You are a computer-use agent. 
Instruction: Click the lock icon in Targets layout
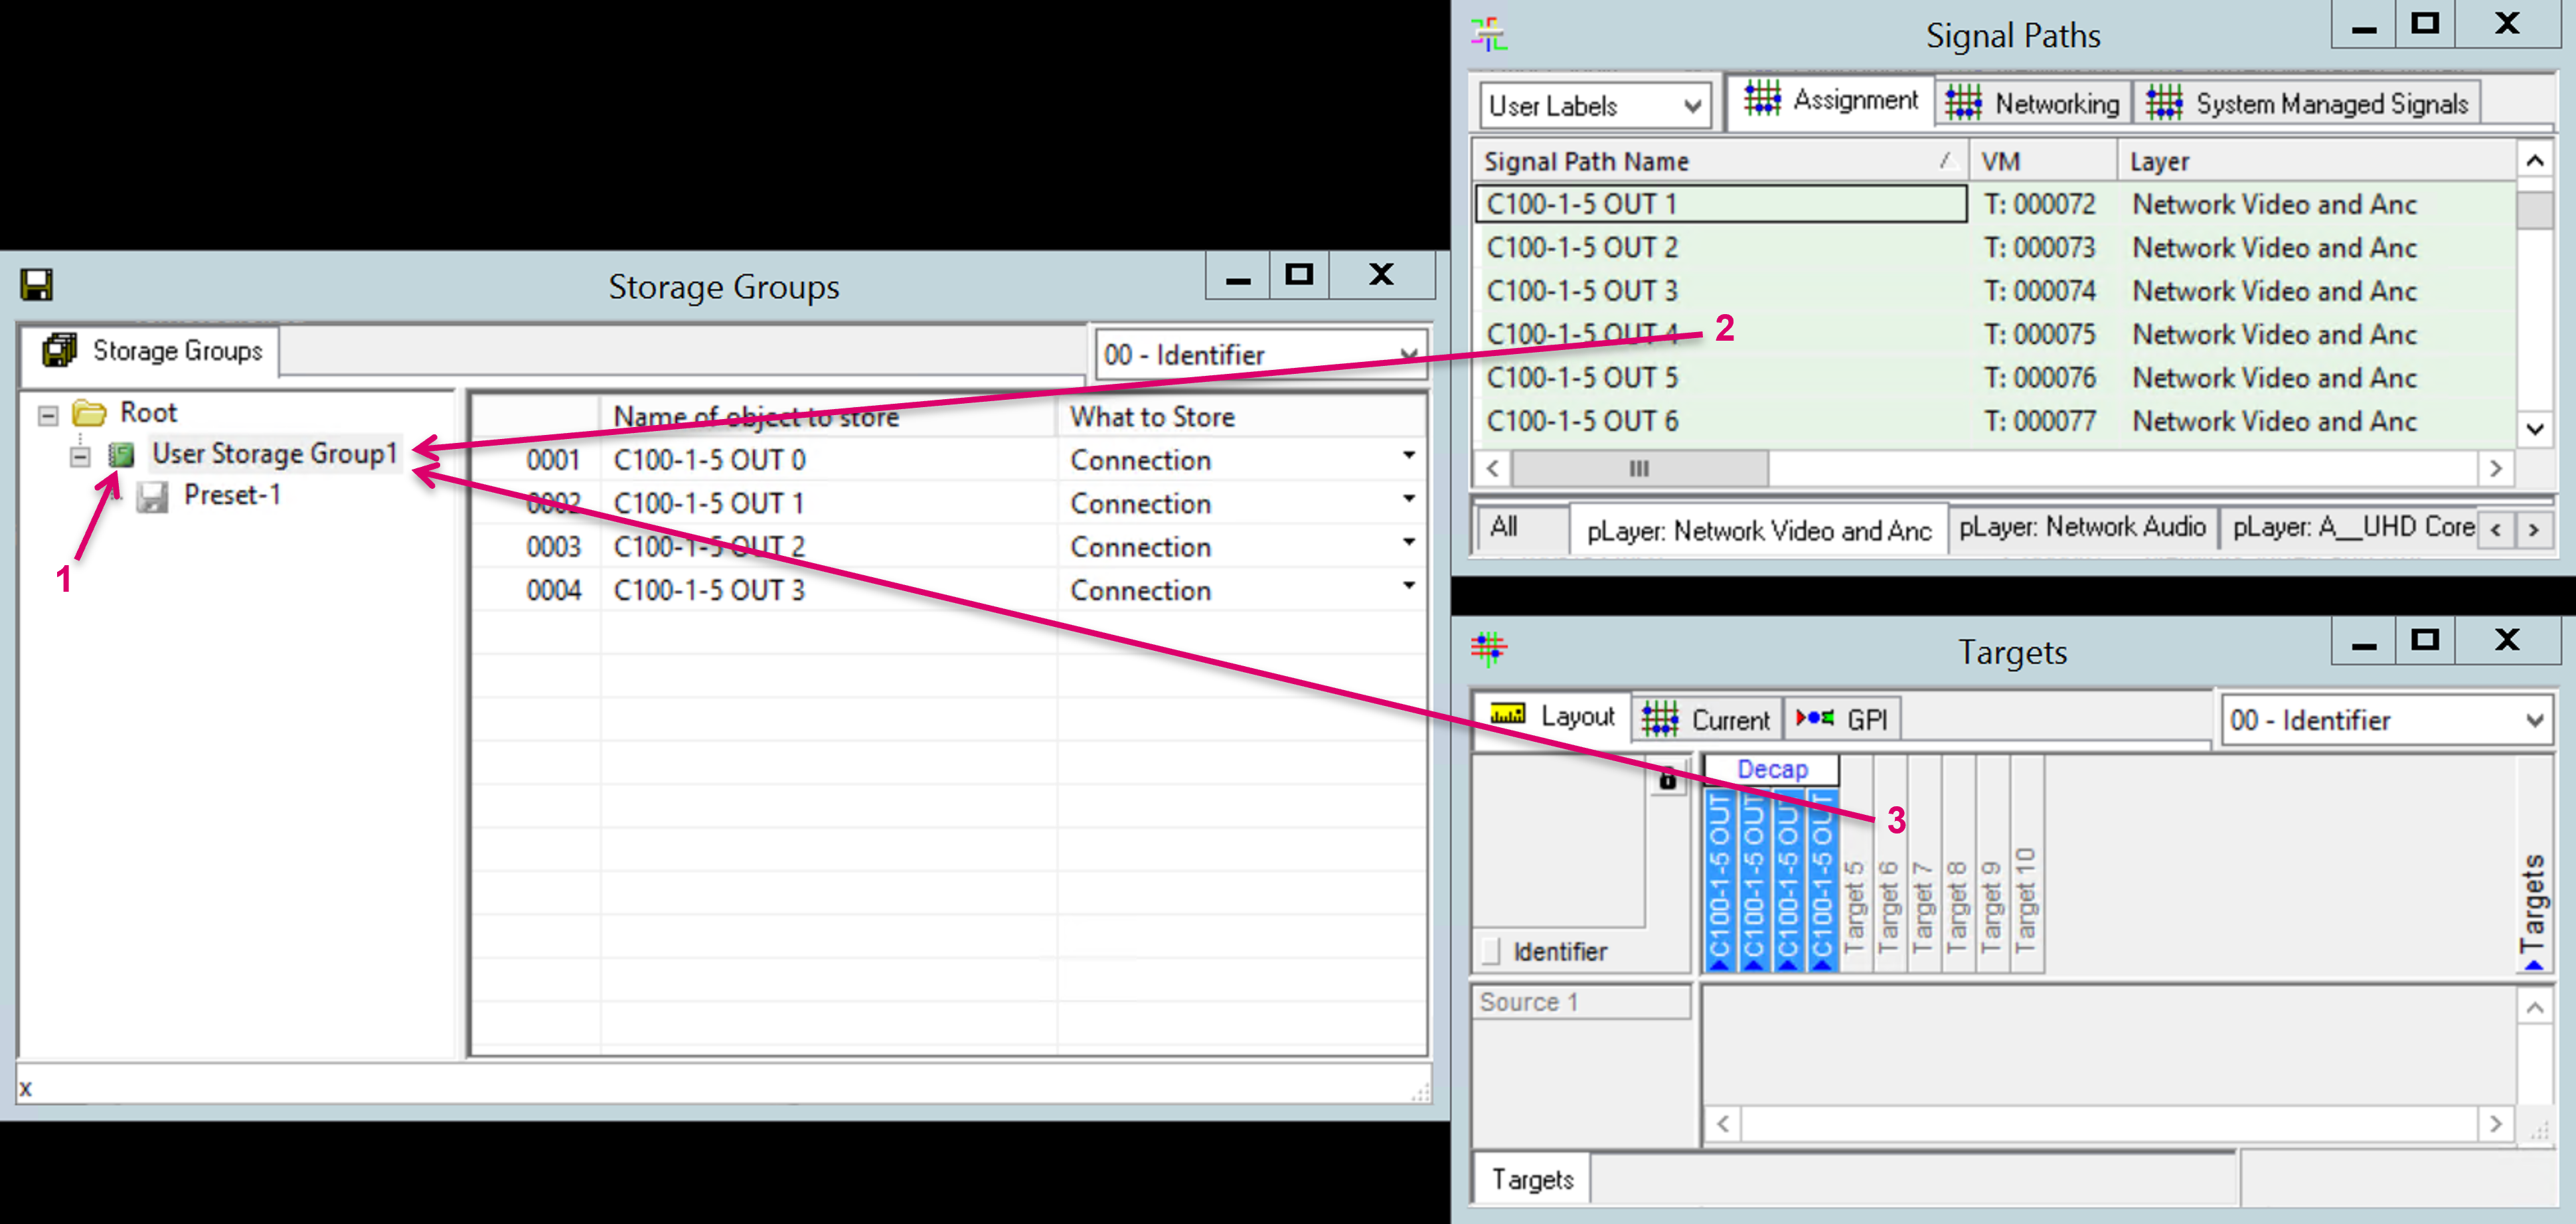(1667, 779)
